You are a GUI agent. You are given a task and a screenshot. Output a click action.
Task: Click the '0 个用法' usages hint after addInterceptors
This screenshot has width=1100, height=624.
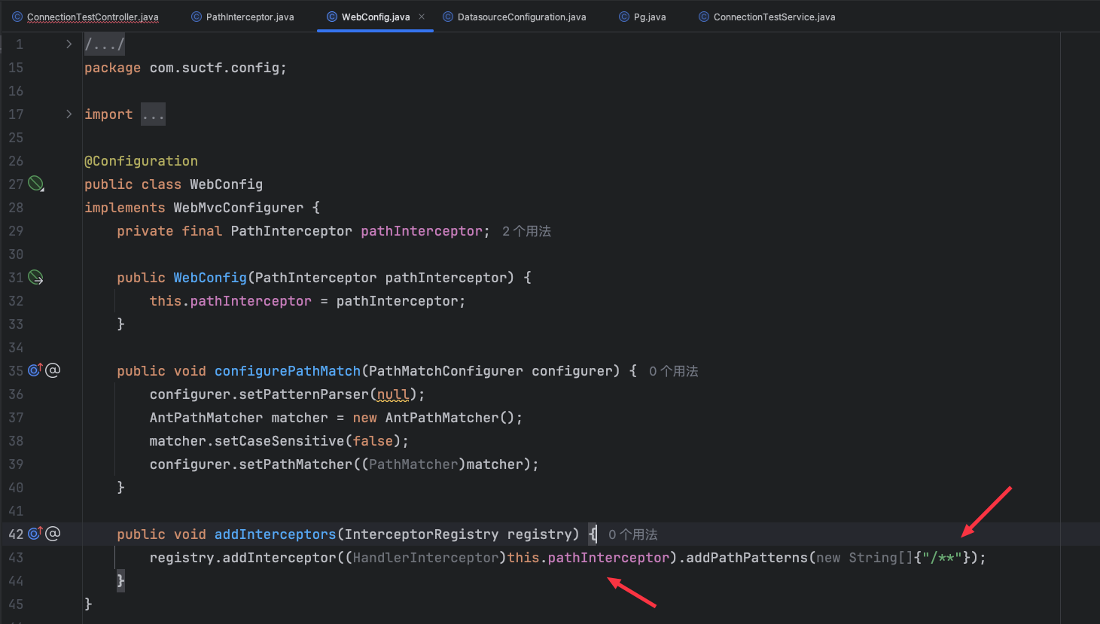tap(633, 534)
